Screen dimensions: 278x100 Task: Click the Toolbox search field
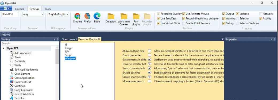30,43
